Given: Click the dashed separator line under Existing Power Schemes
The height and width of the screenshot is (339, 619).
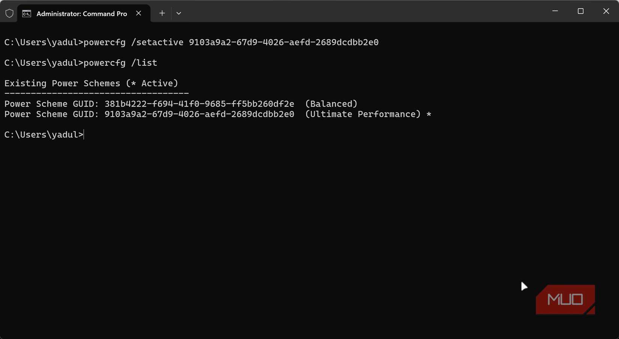Looking at the screenshot, I should (96, 92).
